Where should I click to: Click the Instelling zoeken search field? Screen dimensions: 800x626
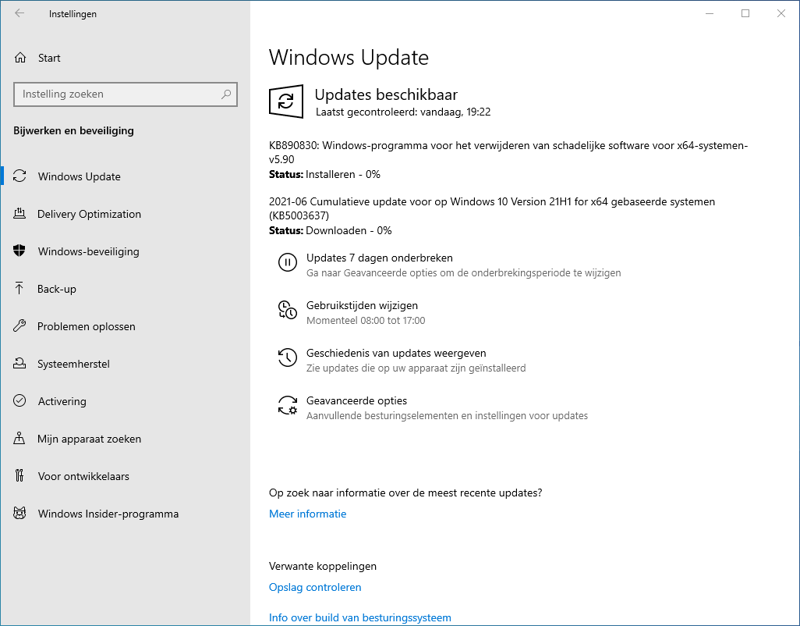pyautogui.click(x=117, y=94)
